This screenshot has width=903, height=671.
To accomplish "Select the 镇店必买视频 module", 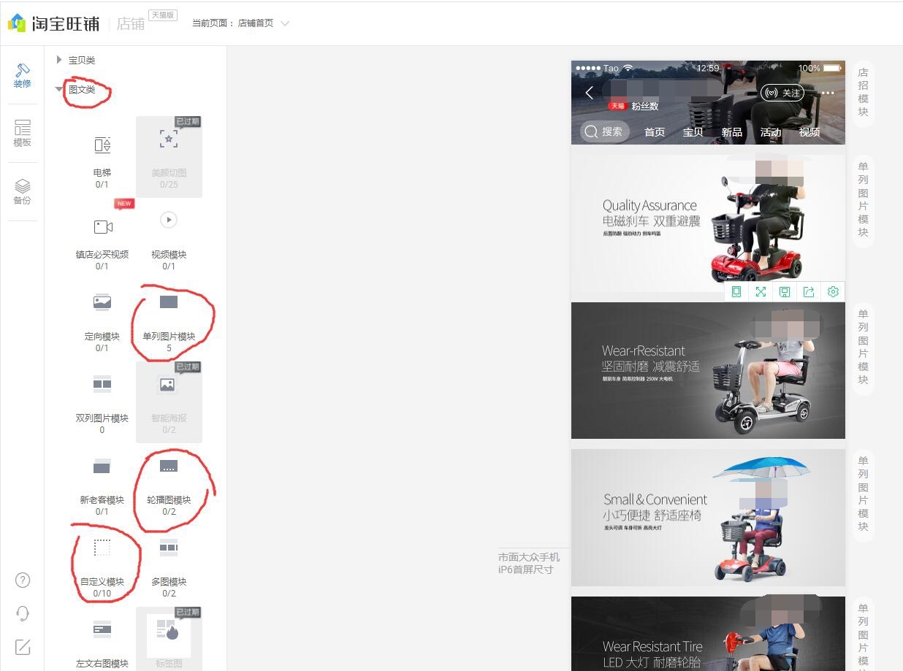I will pyautogui.click(x=102, y=239).
